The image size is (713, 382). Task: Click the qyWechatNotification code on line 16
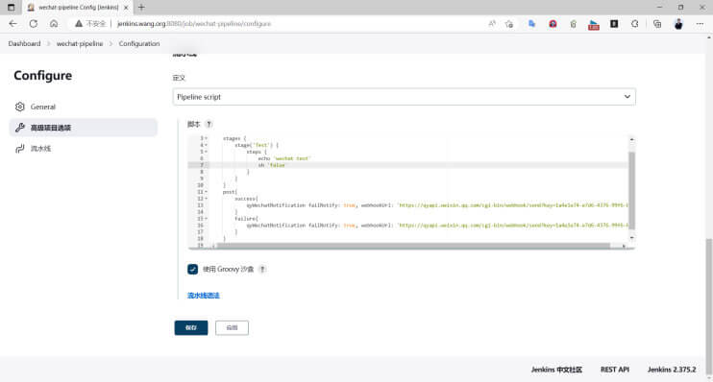437,226
